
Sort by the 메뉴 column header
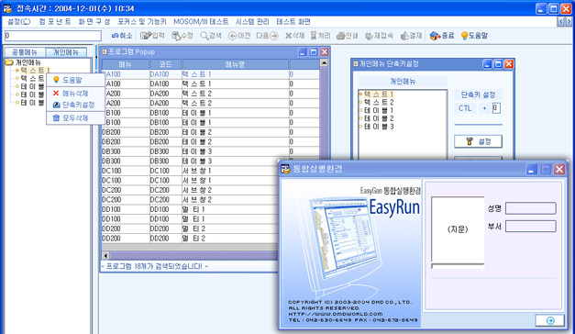coord(125,64)
